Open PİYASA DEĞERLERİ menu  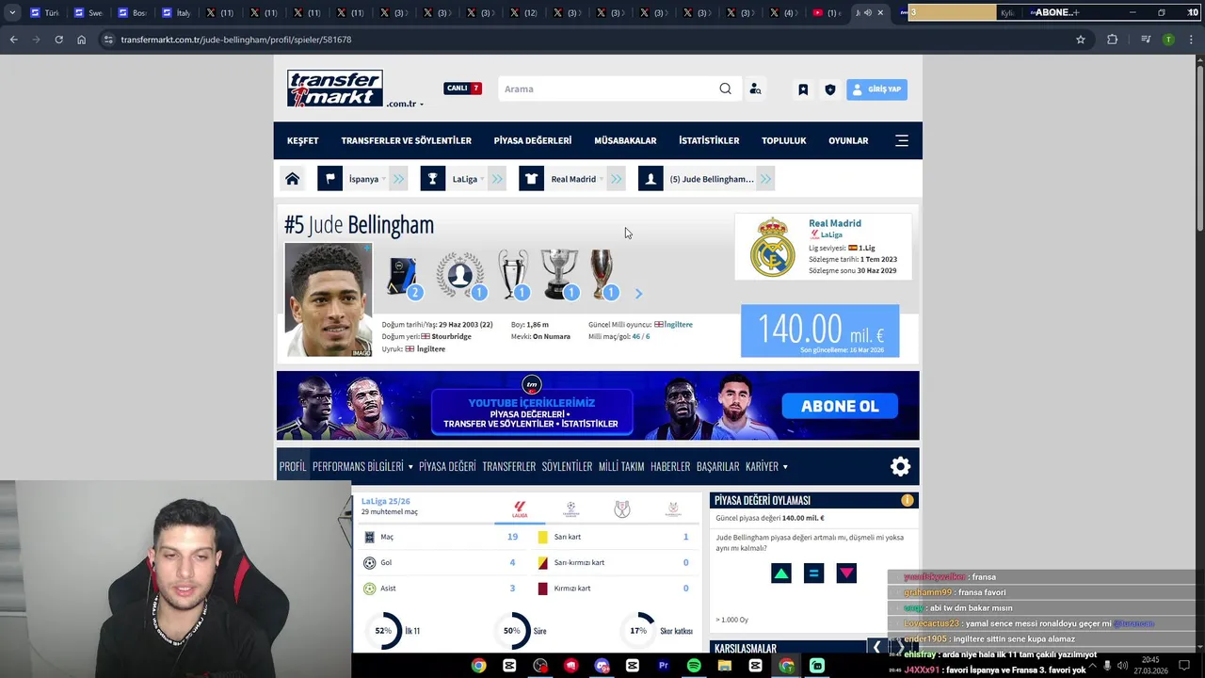tap(532, 140)
